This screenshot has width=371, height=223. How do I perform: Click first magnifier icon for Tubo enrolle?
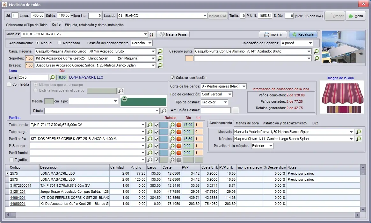[150, 125]
